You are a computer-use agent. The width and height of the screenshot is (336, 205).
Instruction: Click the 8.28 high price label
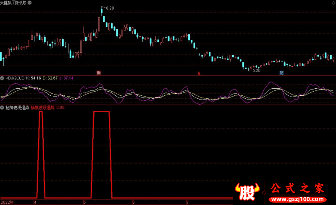coord(110,8)
